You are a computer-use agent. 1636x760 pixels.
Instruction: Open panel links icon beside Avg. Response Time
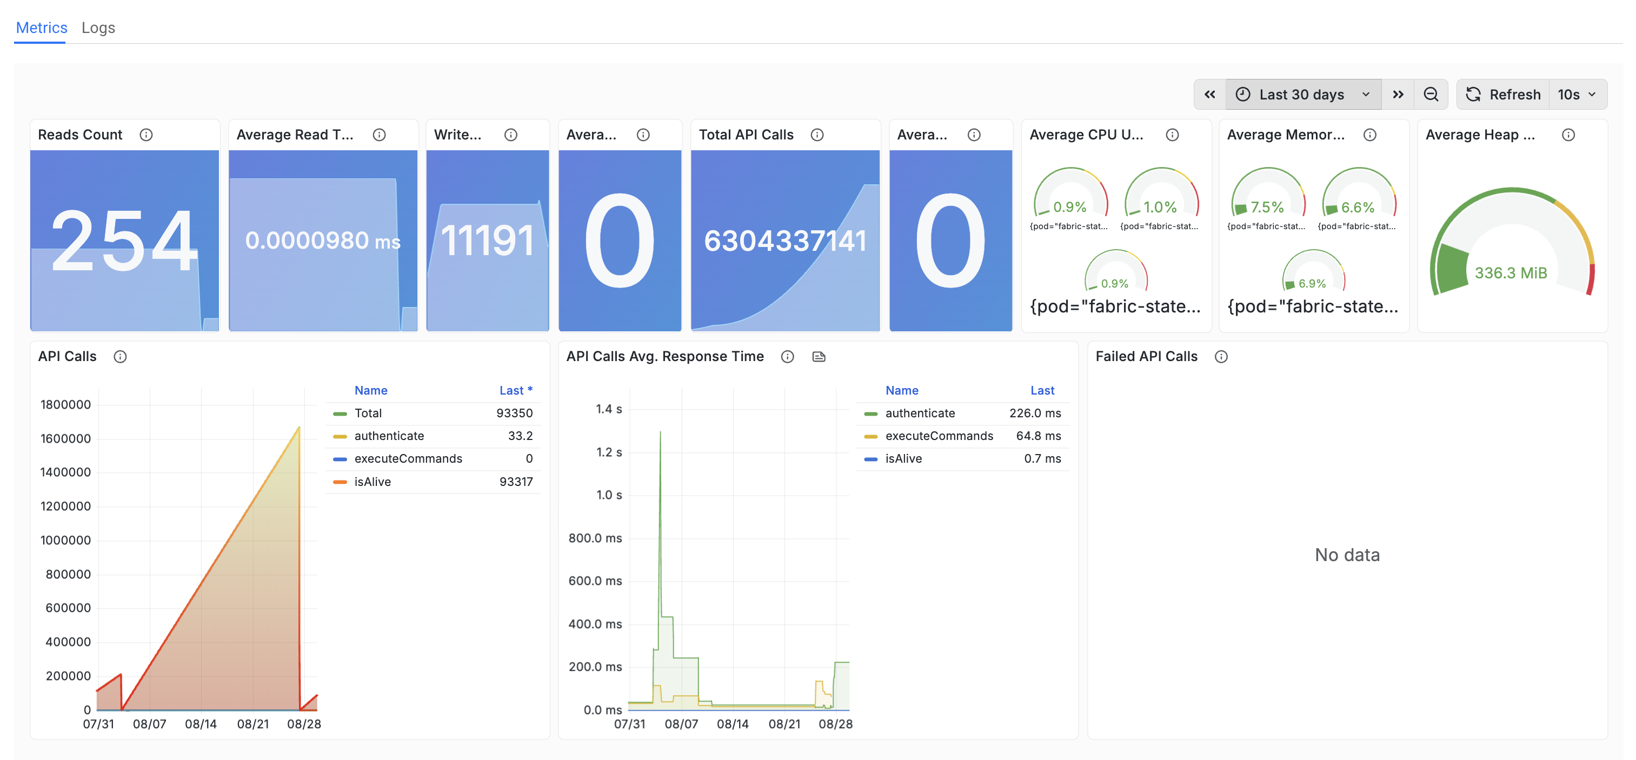(x=819, y=357)
